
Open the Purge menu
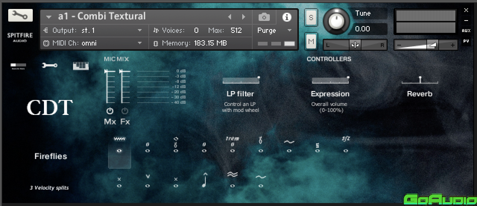click(x=289, y=30)
